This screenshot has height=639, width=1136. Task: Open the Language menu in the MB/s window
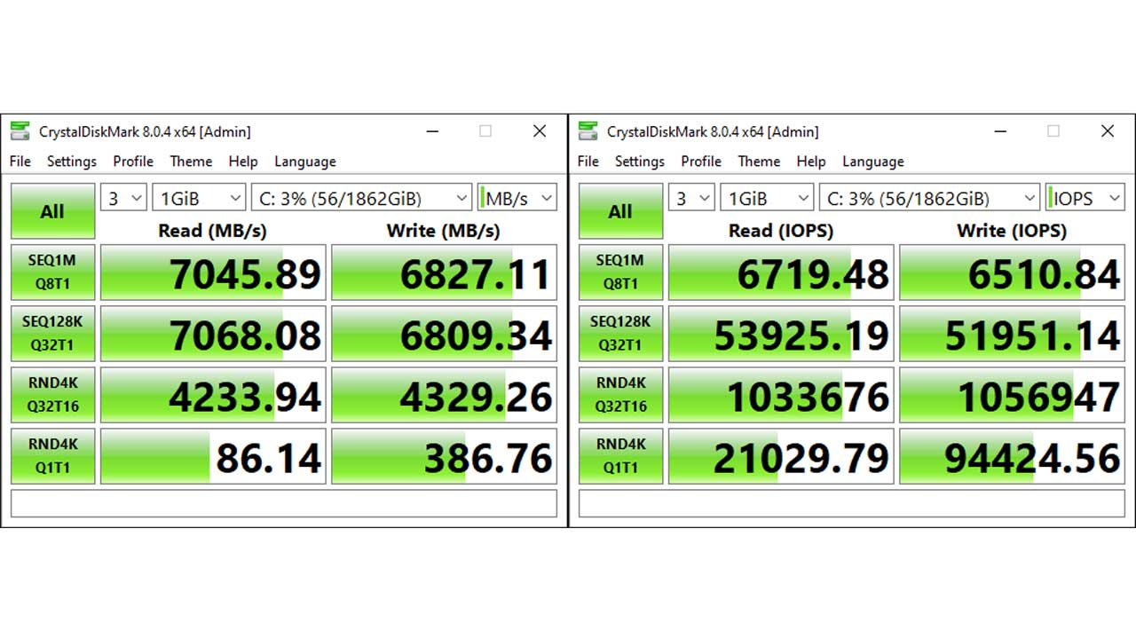(x=305, y=162)
